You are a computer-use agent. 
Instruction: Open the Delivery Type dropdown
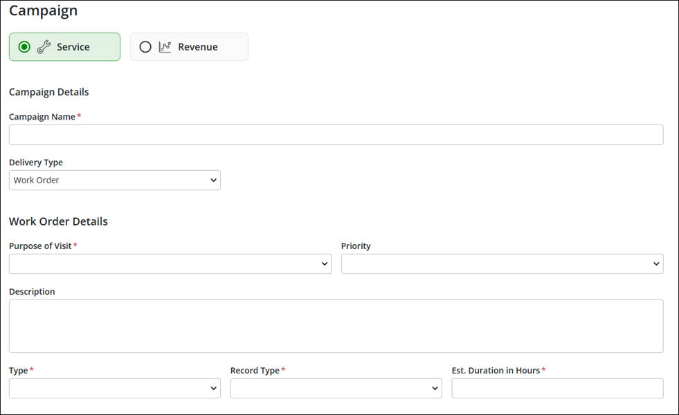tap(115, 180)
